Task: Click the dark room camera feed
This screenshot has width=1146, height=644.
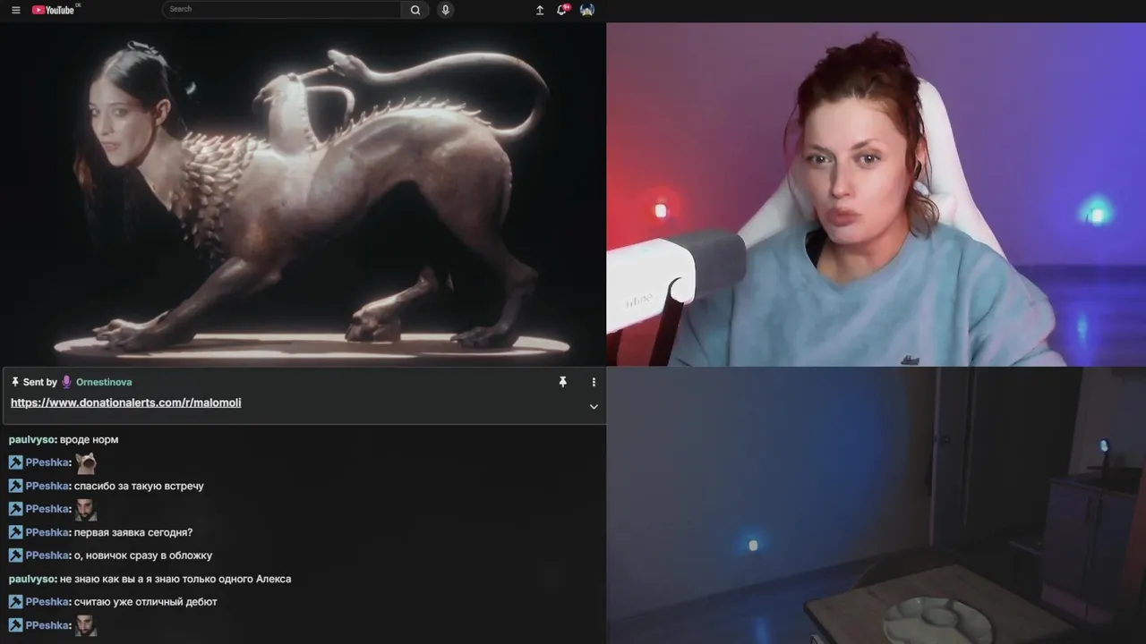Action: 876,505
